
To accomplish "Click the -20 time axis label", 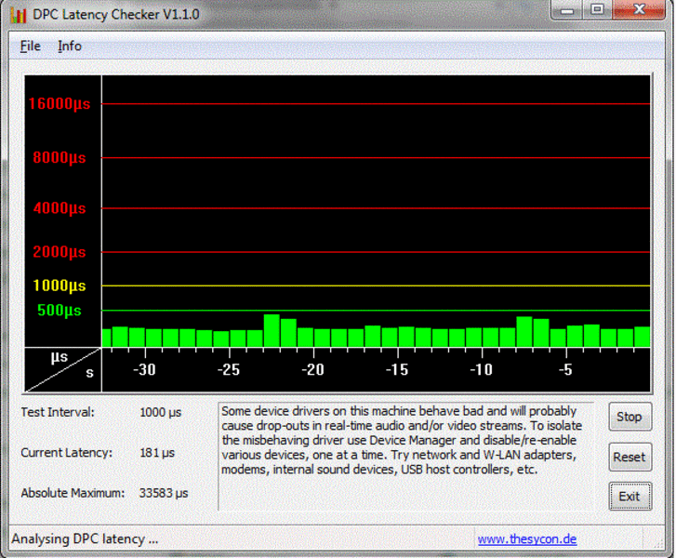I will [313, 369].
